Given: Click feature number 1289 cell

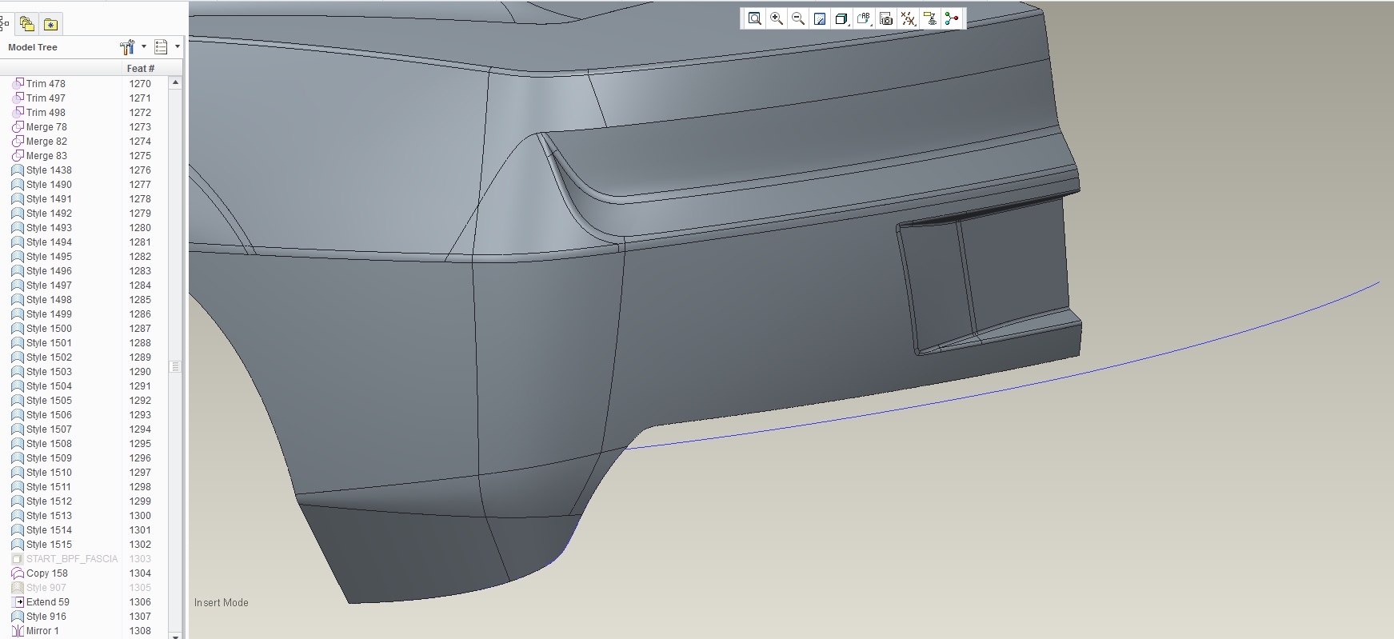Looking at the screenshot, I should pyautogui.click(x=140, y=357).
